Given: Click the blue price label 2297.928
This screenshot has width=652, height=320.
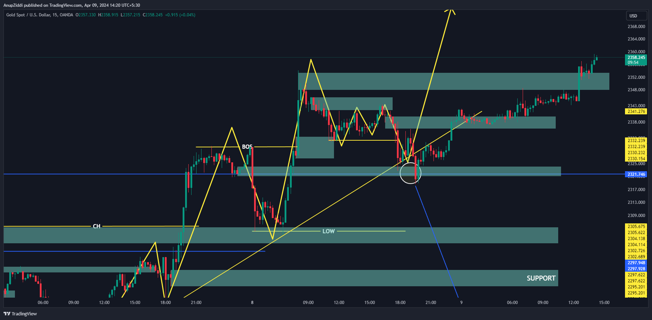Looking at the screenshot, I should (x=636, y=269).
